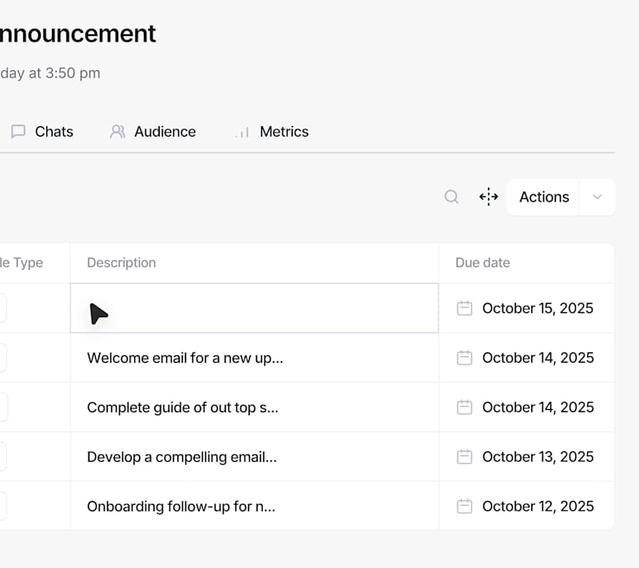The image size is (639, 568).
Task: Select the empty Description cell
Action: click(x=254, y=308)
